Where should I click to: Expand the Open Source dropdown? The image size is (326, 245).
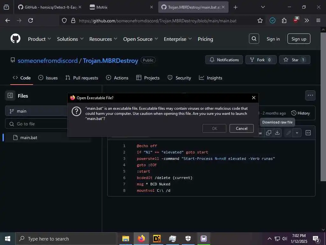[x=140, y=39]
